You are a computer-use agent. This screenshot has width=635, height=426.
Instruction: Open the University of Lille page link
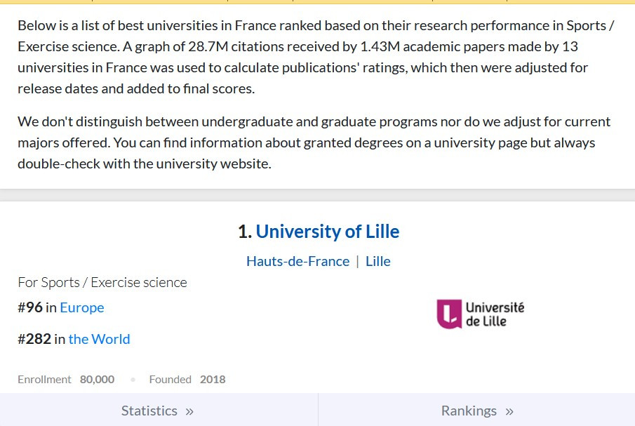point(327,232)
